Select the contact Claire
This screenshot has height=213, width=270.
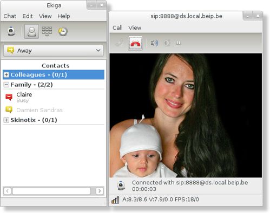click(24, 94)
